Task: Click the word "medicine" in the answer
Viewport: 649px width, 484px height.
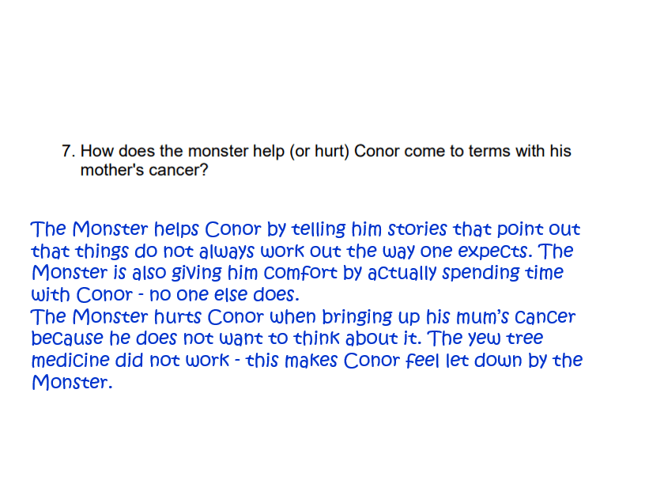Action: (x=64, y=361)
